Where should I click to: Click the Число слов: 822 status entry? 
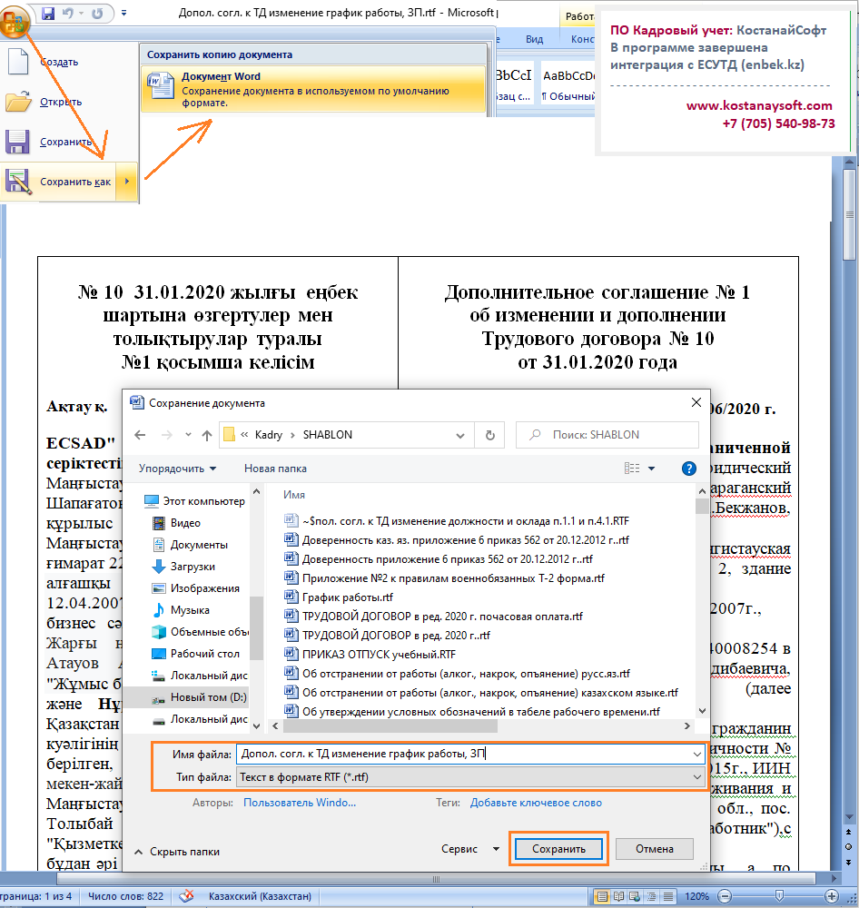(125, 896)
